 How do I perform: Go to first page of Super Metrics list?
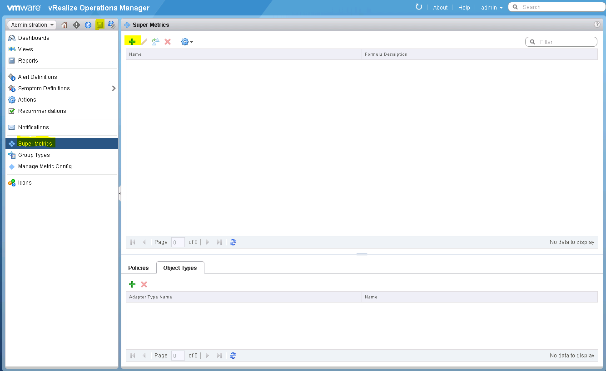pos(133,242)
